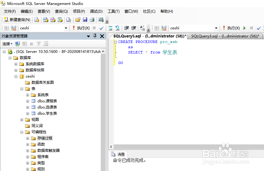Switch to the SQLQuery3.sql tab
Screen dimensions: 264x171
click(x=225, y=36)
